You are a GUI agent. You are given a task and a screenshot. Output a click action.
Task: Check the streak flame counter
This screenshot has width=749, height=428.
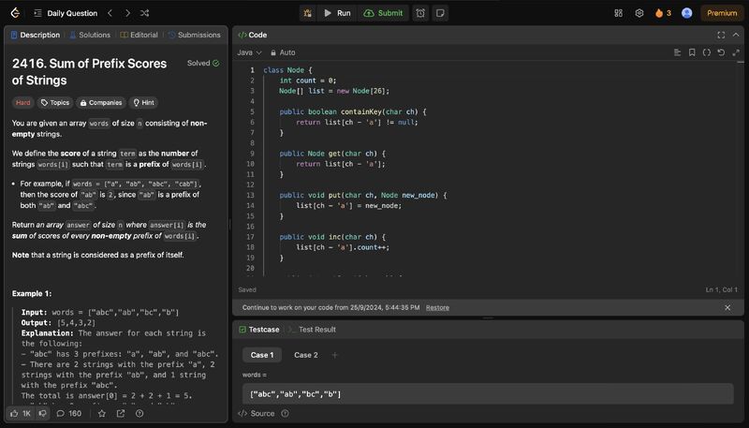point(663,13)
